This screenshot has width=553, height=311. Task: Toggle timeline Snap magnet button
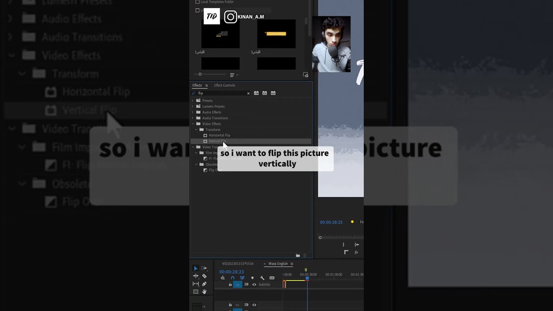pos(232,278)
